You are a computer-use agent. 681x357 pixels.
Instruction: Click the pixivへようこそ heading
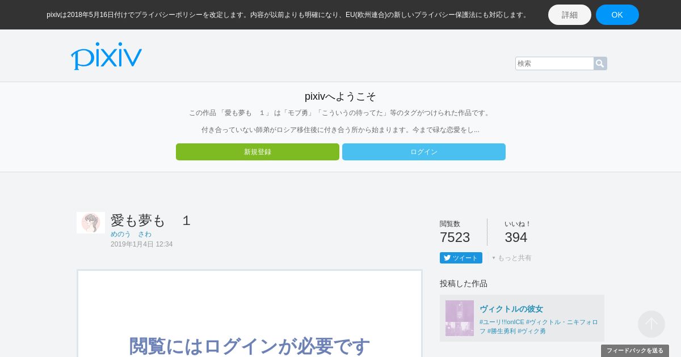tap(340, 96)
